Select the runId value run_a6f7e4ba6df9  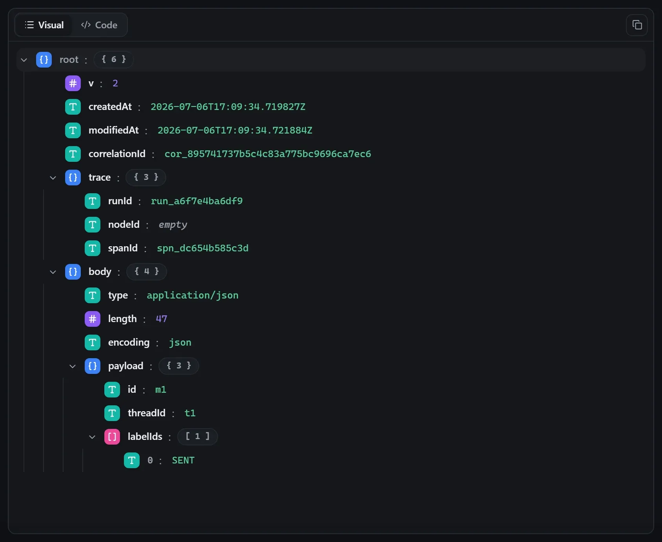pyautogui.click(x=197, y=201)
